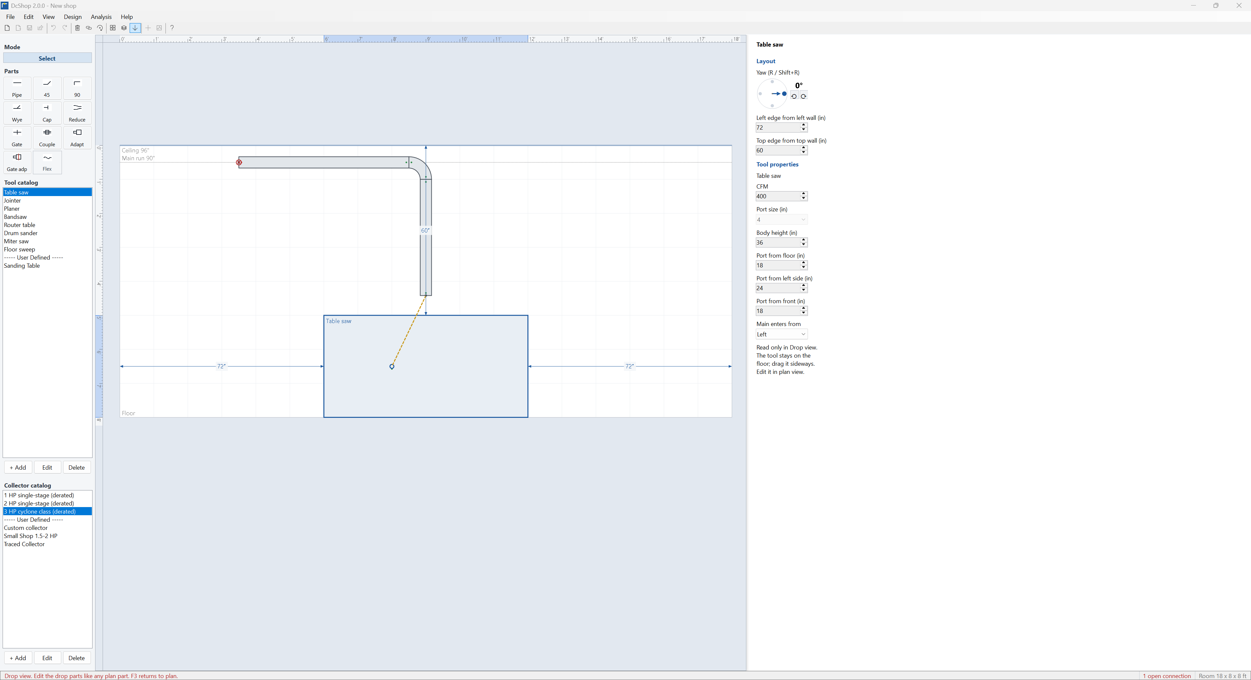
Task: Decrease Port from left side spinner
Action: coord(804,291)
